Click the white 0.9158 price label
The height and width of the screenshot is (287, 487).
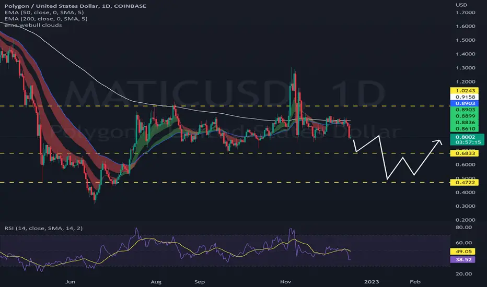(465, 97)
